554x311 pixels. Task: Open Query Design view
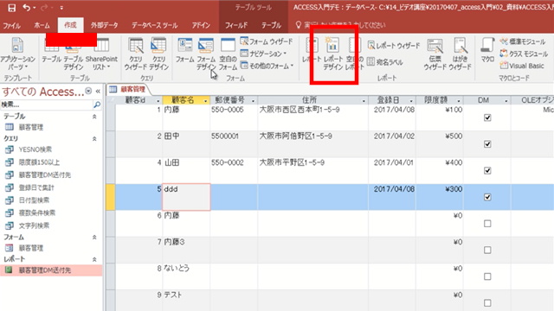(x=158, y=54)
